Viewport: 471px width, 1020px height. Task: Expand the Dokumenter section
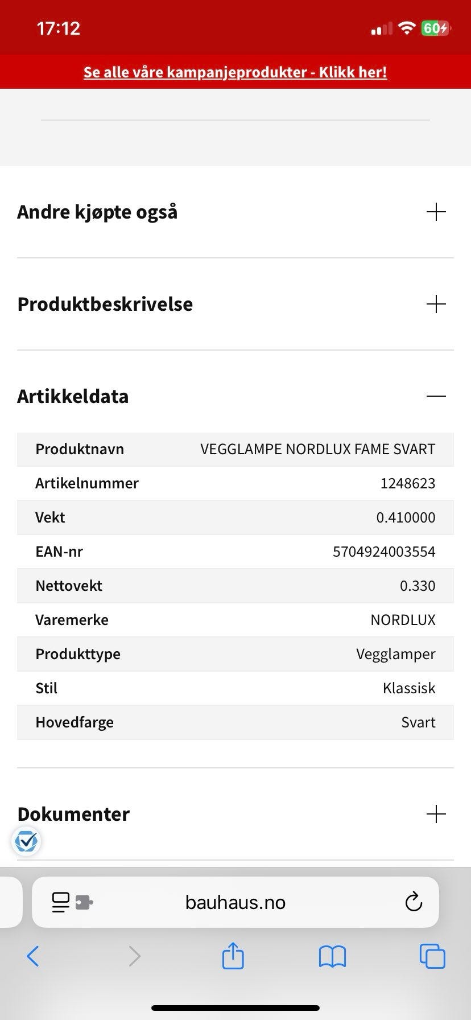point(436,814)
